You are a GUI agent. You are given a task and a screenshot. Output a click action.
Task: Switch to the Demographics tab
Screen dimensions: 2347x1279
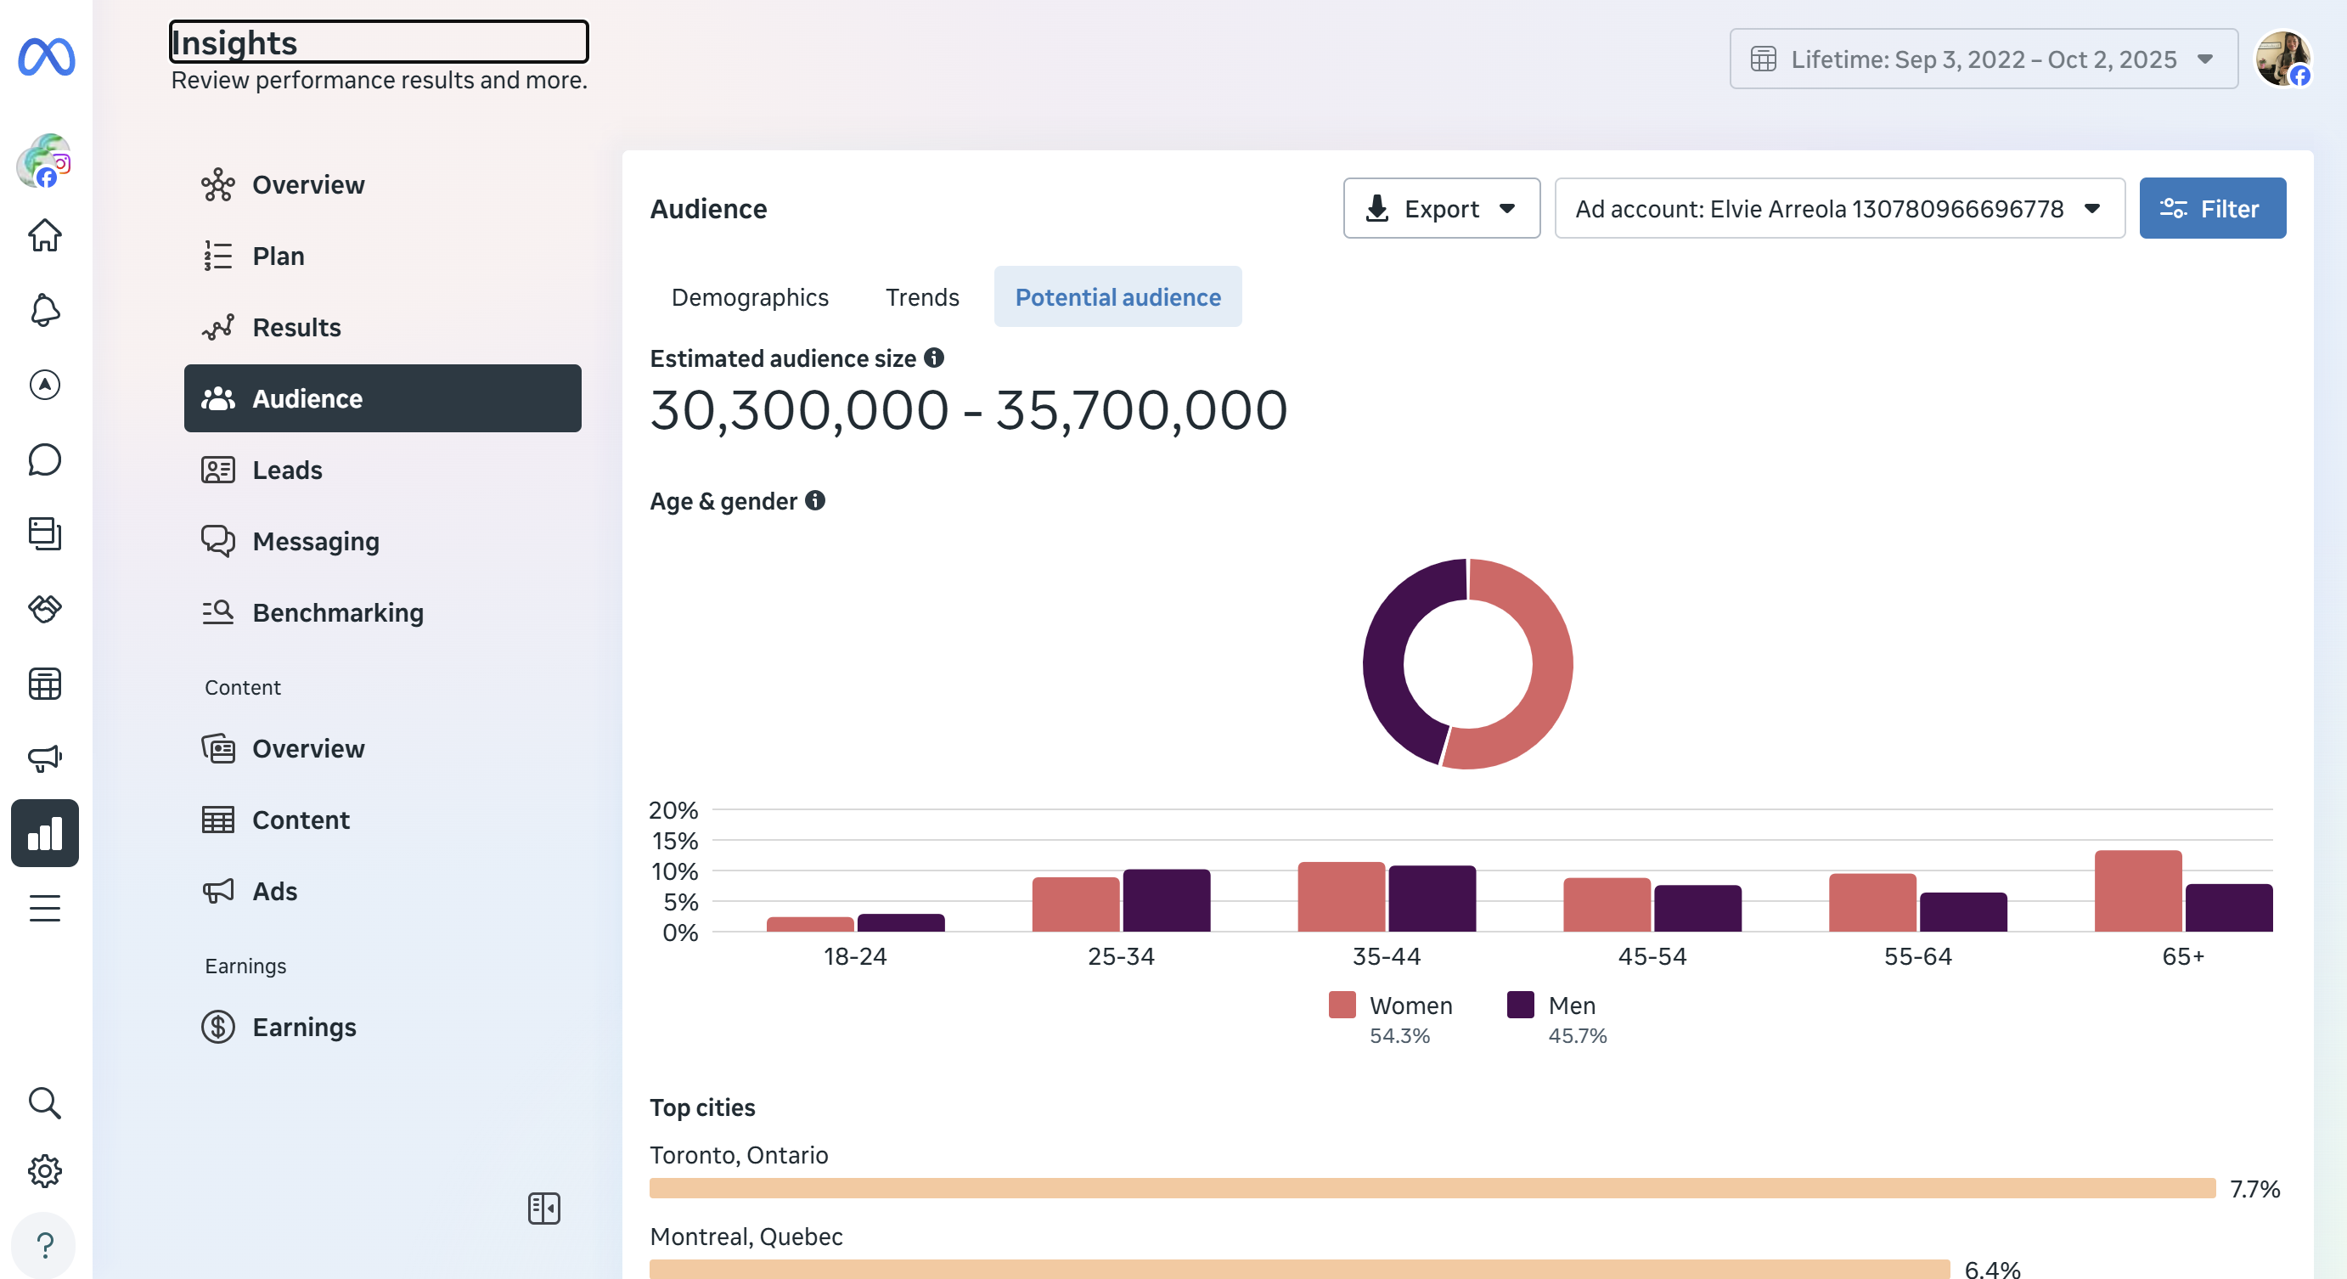tap(749, 297)
